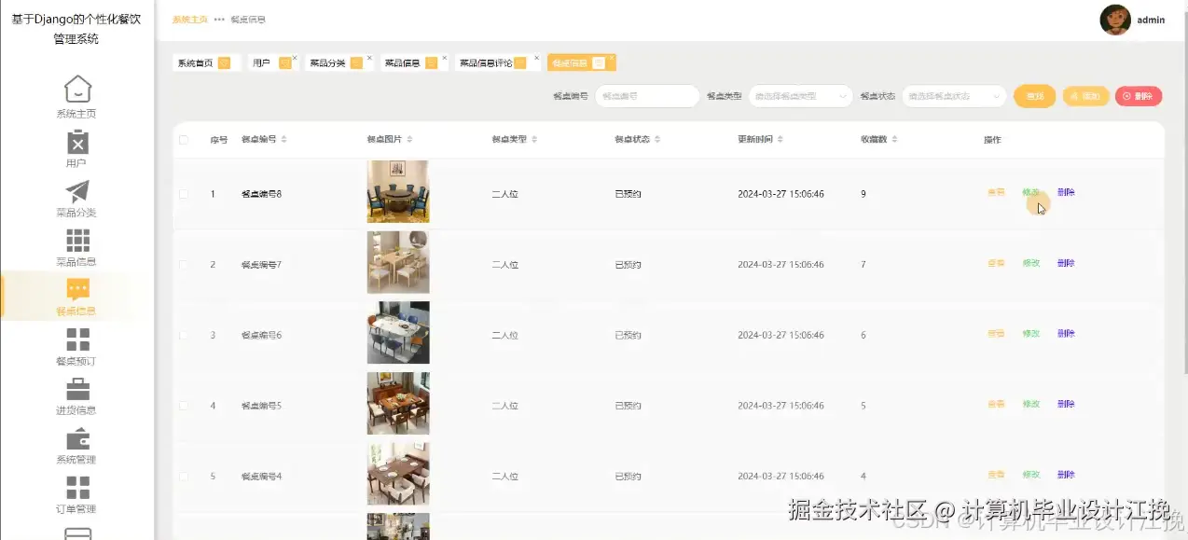Click the 删除 link for 餐桌编号8
Screen dimensions: 1188x540
tap(1066, 193)
